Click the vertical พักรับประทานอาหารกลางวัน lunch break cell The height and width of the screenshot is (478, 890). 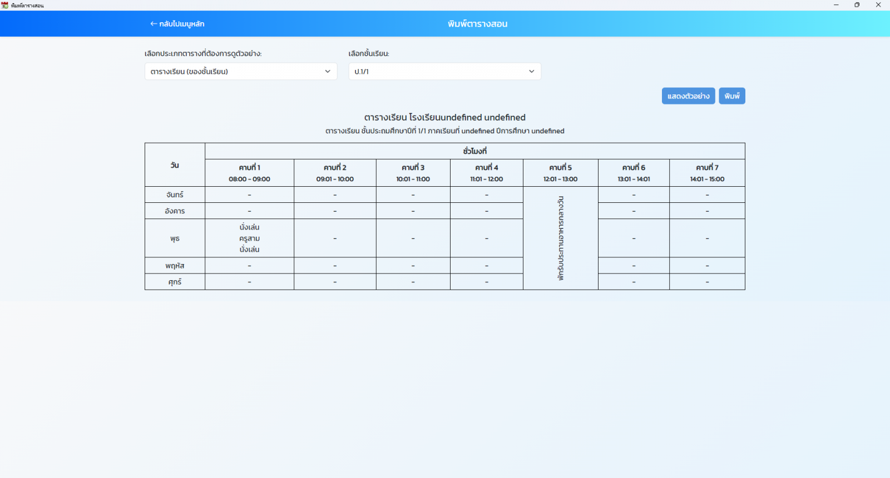click(x=561, y=238)
